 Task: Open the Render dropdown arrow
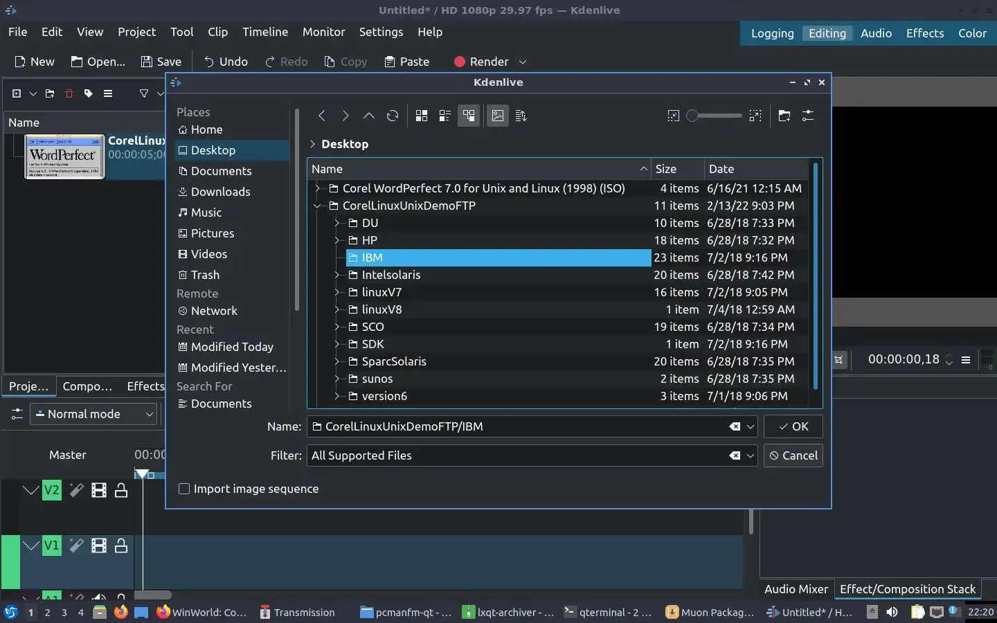(x=523, y=62)
